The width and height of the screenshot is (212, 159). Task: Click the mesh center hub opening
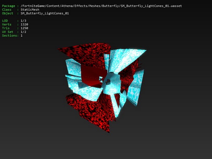click(108, 81)
